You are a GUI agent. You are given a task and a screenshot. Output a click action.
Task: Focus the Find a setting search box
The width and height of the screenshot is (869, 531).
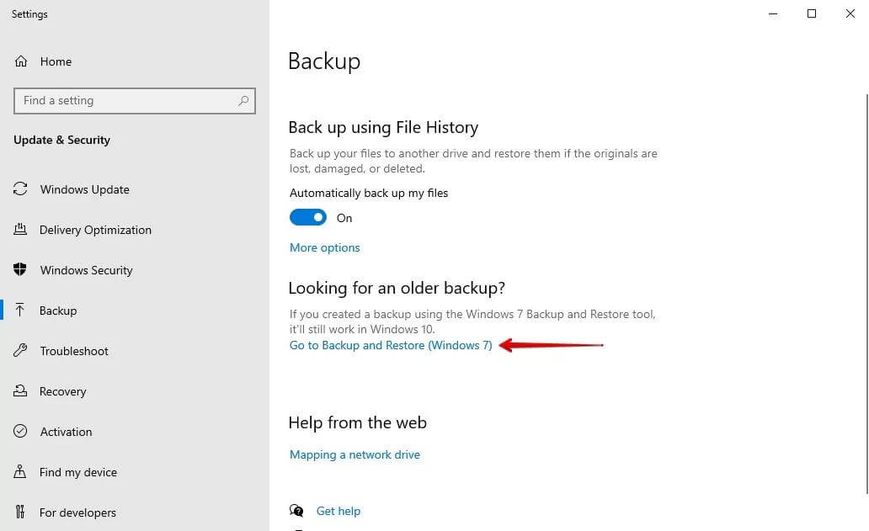(135, 101)
